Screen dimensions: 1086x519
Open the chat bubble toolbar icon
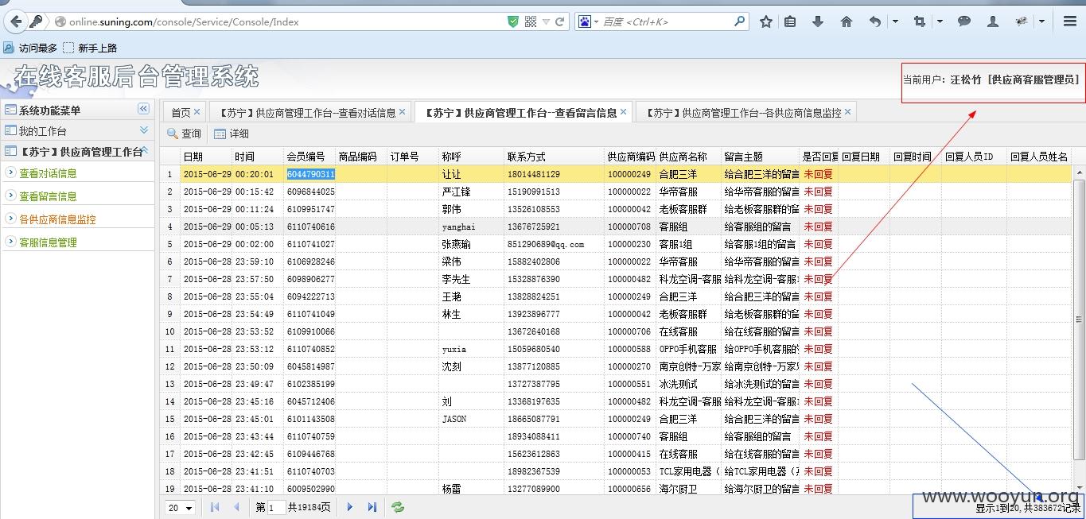pyautogui.click(x=964, y=21)
